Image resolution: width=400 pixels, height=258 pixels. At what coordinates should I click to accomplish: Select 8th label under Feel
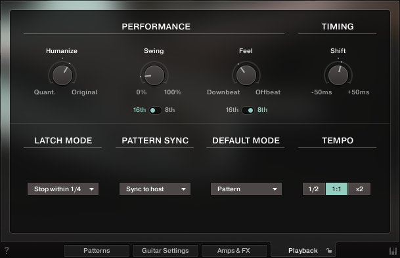pos(263,110)
